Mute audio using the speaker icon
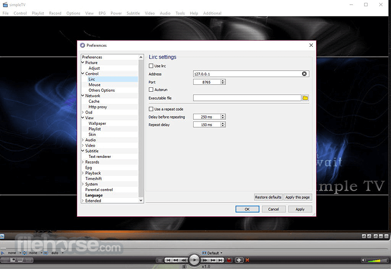Screen dimensions: 391x269 pyautogui.click(x=364, y=260)
